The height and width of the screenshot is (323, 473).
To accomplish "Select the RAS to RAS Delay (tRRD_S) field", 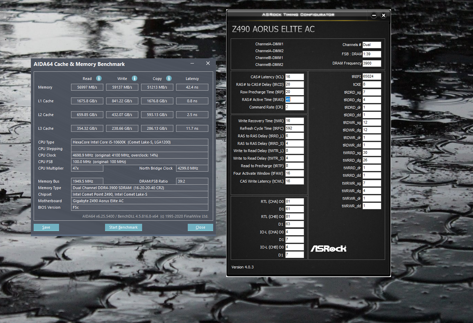I will [295, 143].
